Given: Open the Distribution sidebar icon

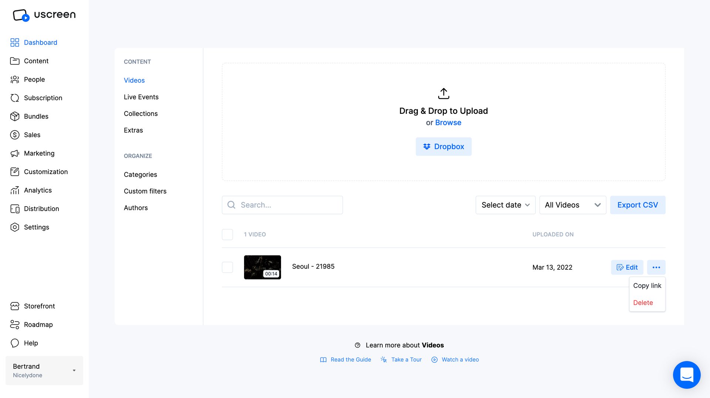Looking at the screenshot, I should (x=15, y=208).
